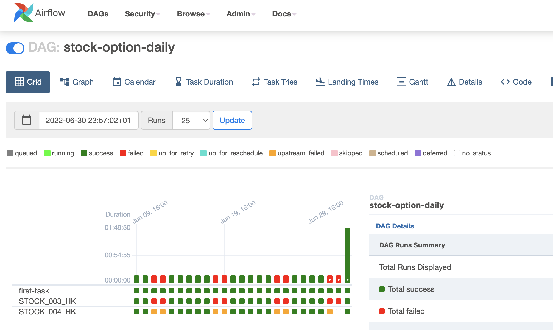Screen dimensions: 553x330
Task: Switch to the Details tab
Action: click(465, 82)
